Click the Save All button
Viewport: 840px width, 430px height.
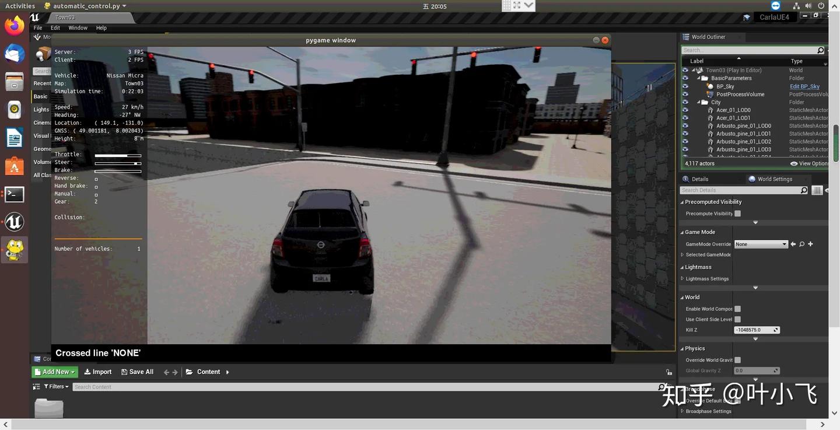coord(137,372)
